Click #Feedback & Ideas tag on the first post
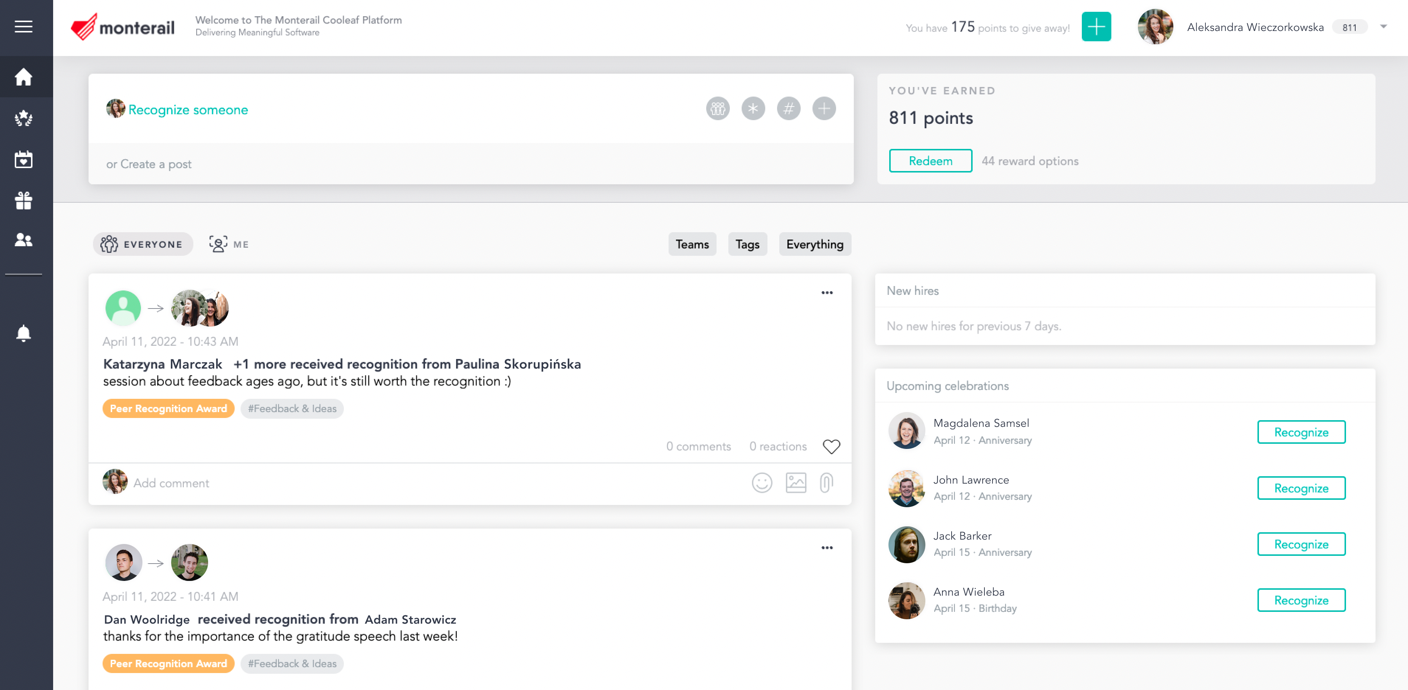Screen dimensions: 1408x690 tap(292, 409)
